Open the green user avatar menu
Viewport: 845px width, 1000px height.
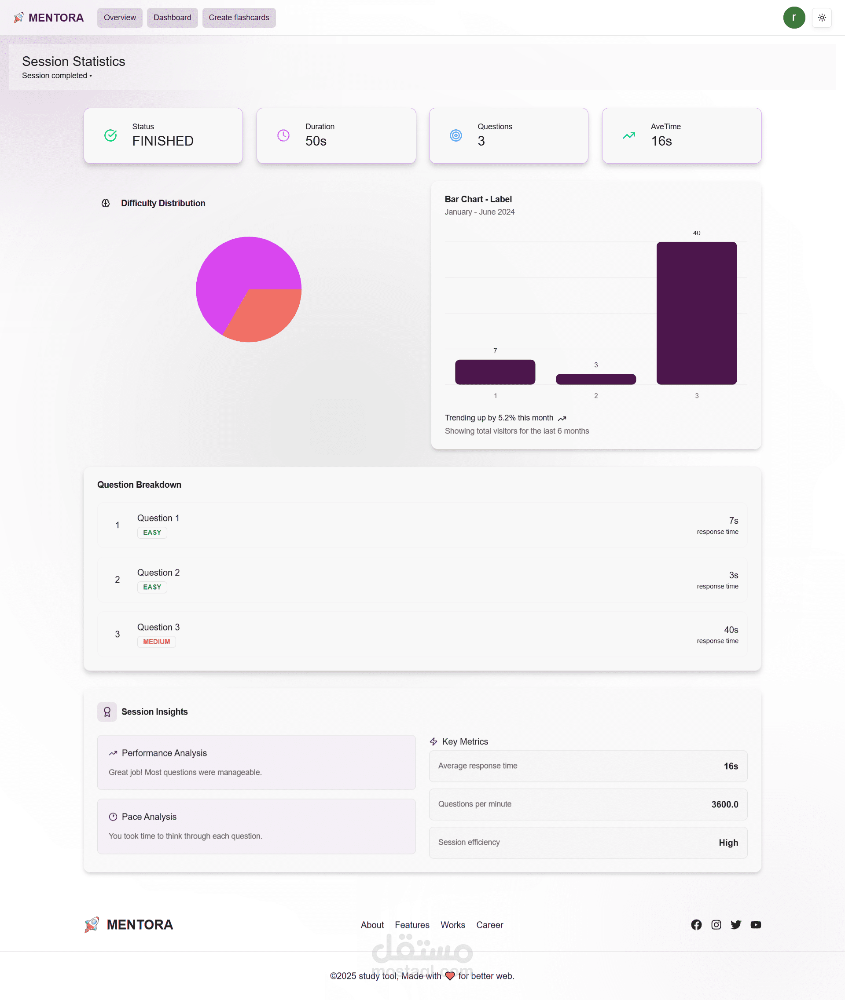[794, 18]
